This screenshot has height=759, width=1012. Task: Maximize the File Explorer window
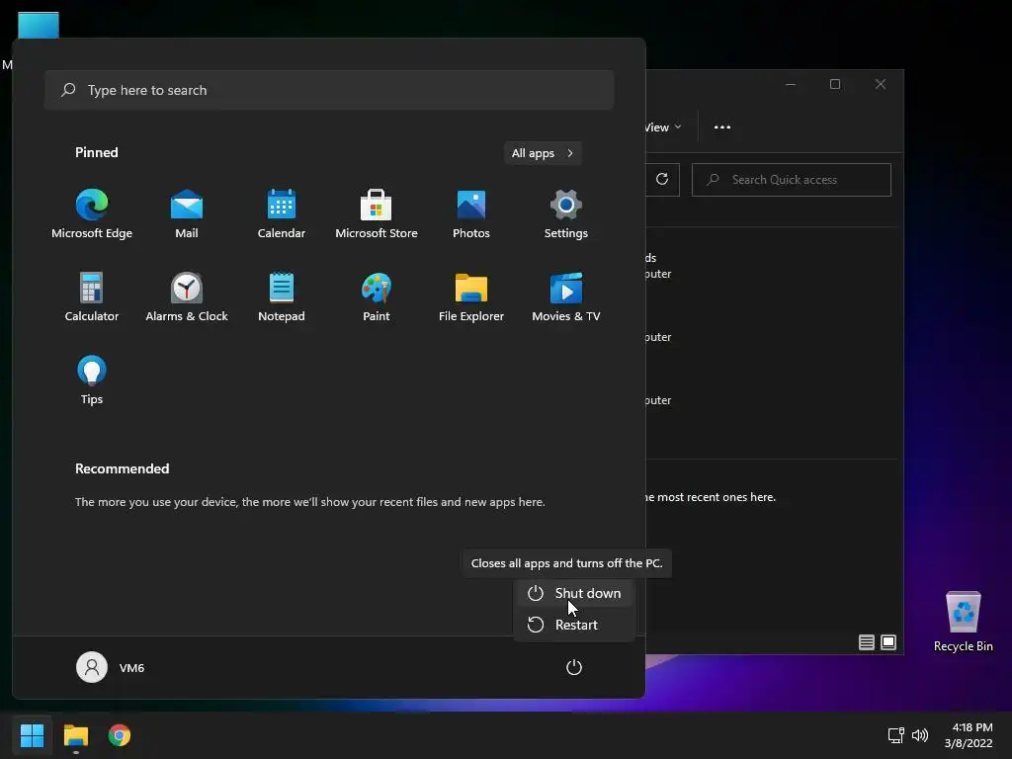click(x=835, y=85)
